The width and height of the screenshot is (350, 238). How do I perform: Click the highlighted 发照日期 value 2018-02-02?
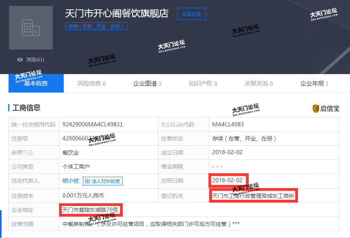pyautogui.click(x=227, y=180)
